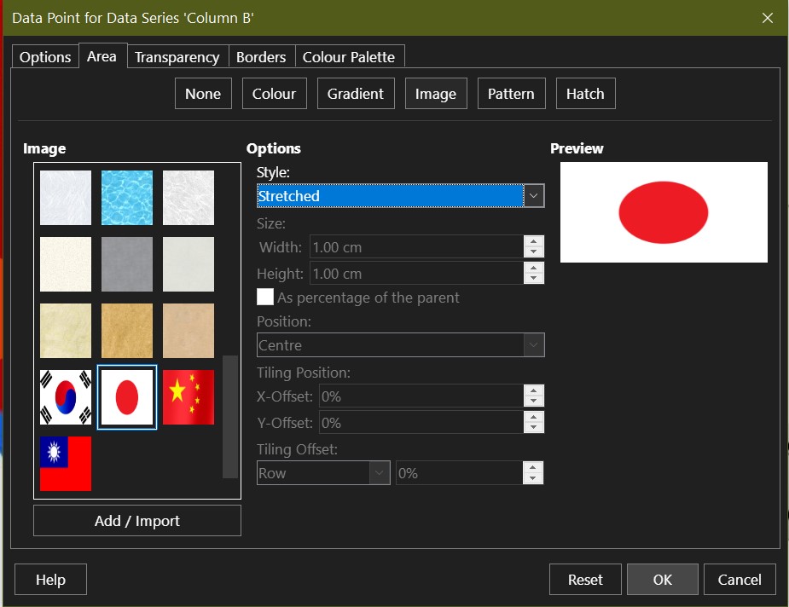Click the Width size input field
Screen dimensions: 789x607
tap(415, 247)
